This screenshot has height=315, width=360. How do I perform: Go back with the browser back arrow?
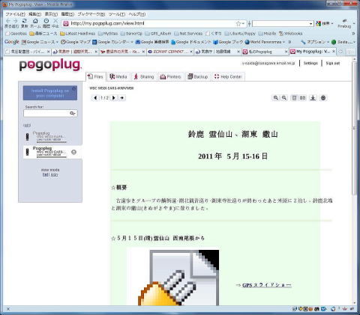(x=8, y=21)
